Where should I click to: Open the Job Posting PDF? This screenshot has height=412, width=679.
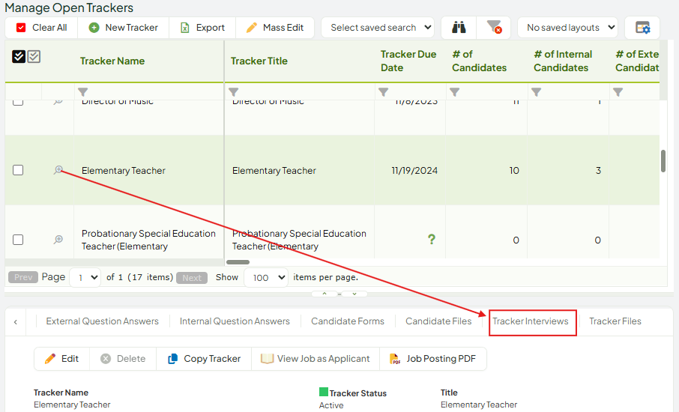coord(433,359)
